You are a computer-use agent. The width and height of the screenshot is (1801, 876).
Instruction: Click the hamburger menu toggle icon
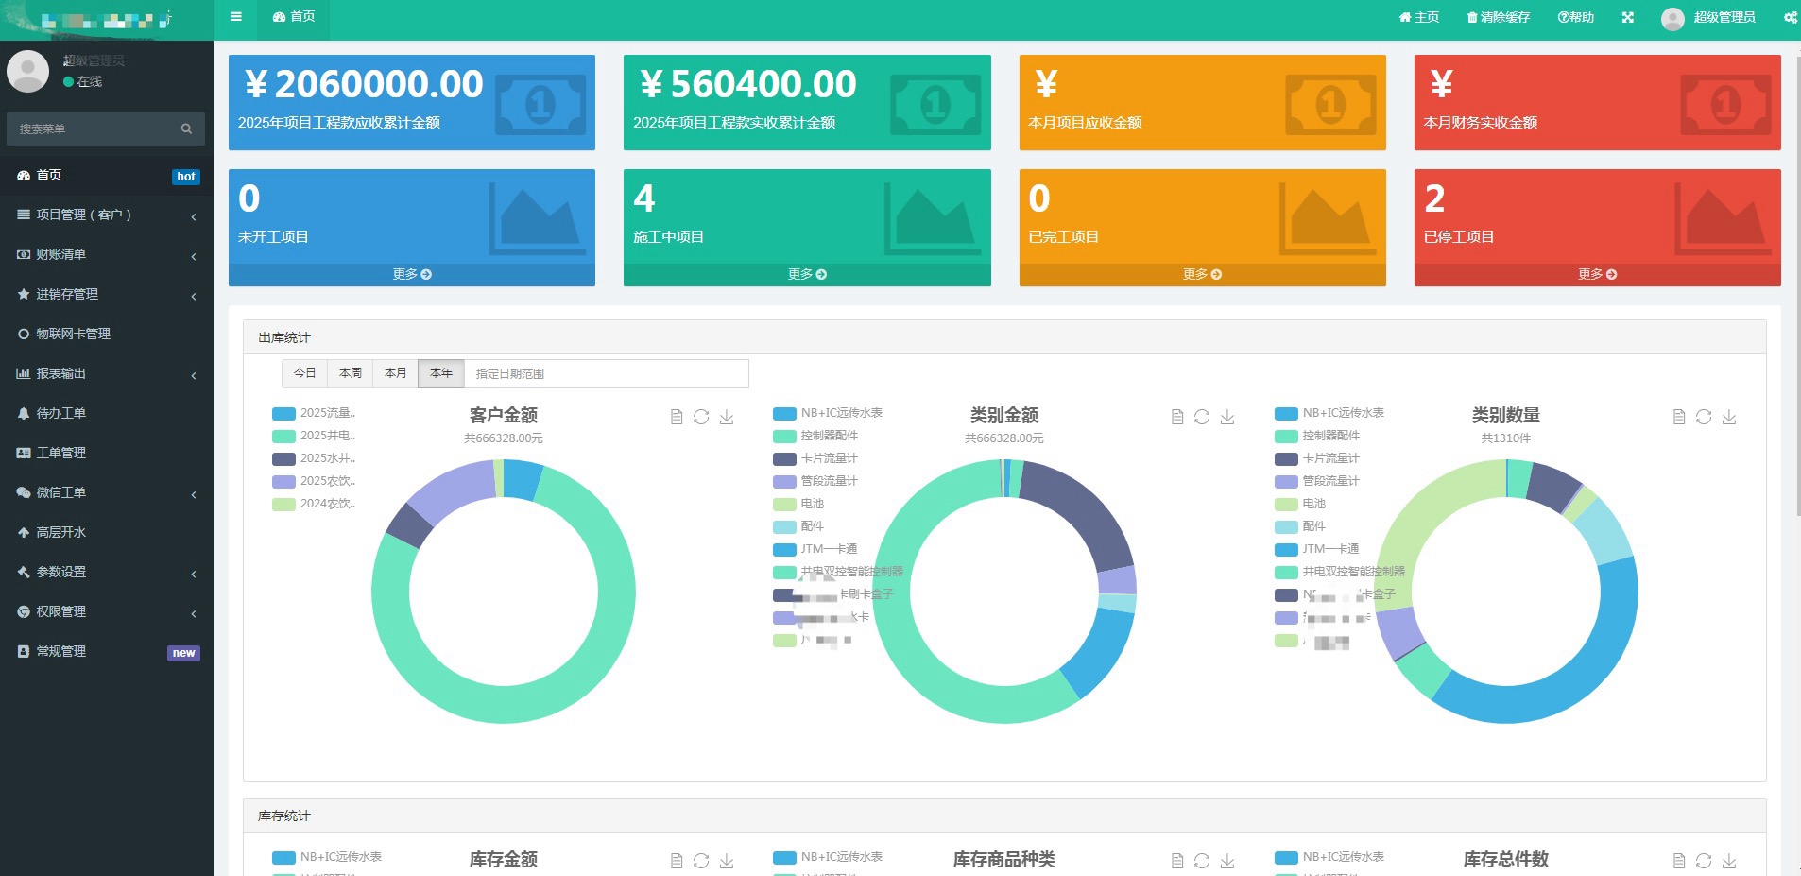236,16
